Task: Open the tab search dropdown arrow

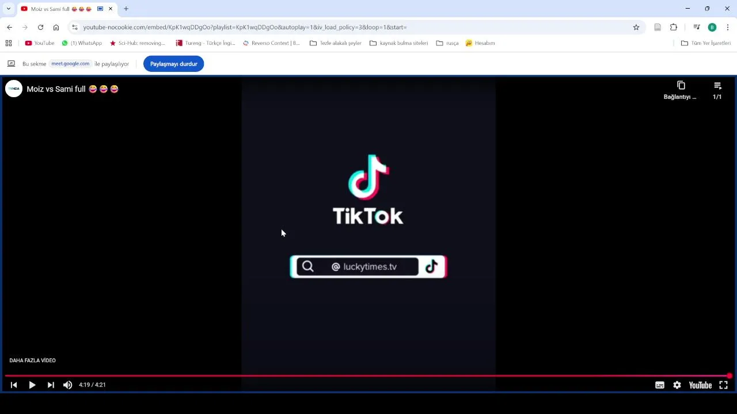Action: [x=8, y=9]
